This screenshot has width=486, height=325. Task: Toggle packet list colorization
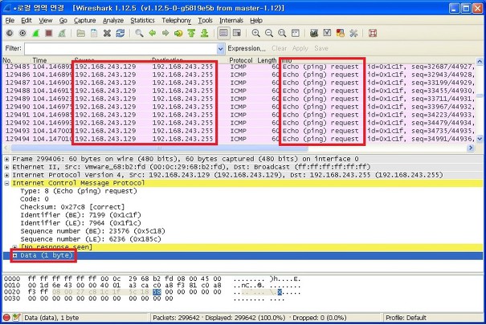(223, 33)
